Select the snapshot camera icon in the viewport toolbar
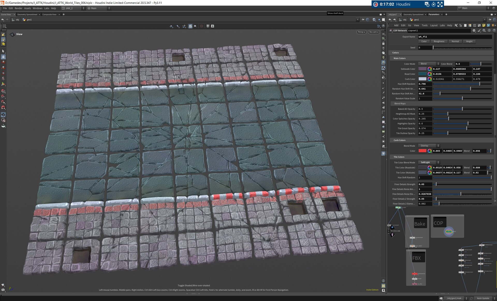This screenshot has width=497, height=301. (208, 26)
